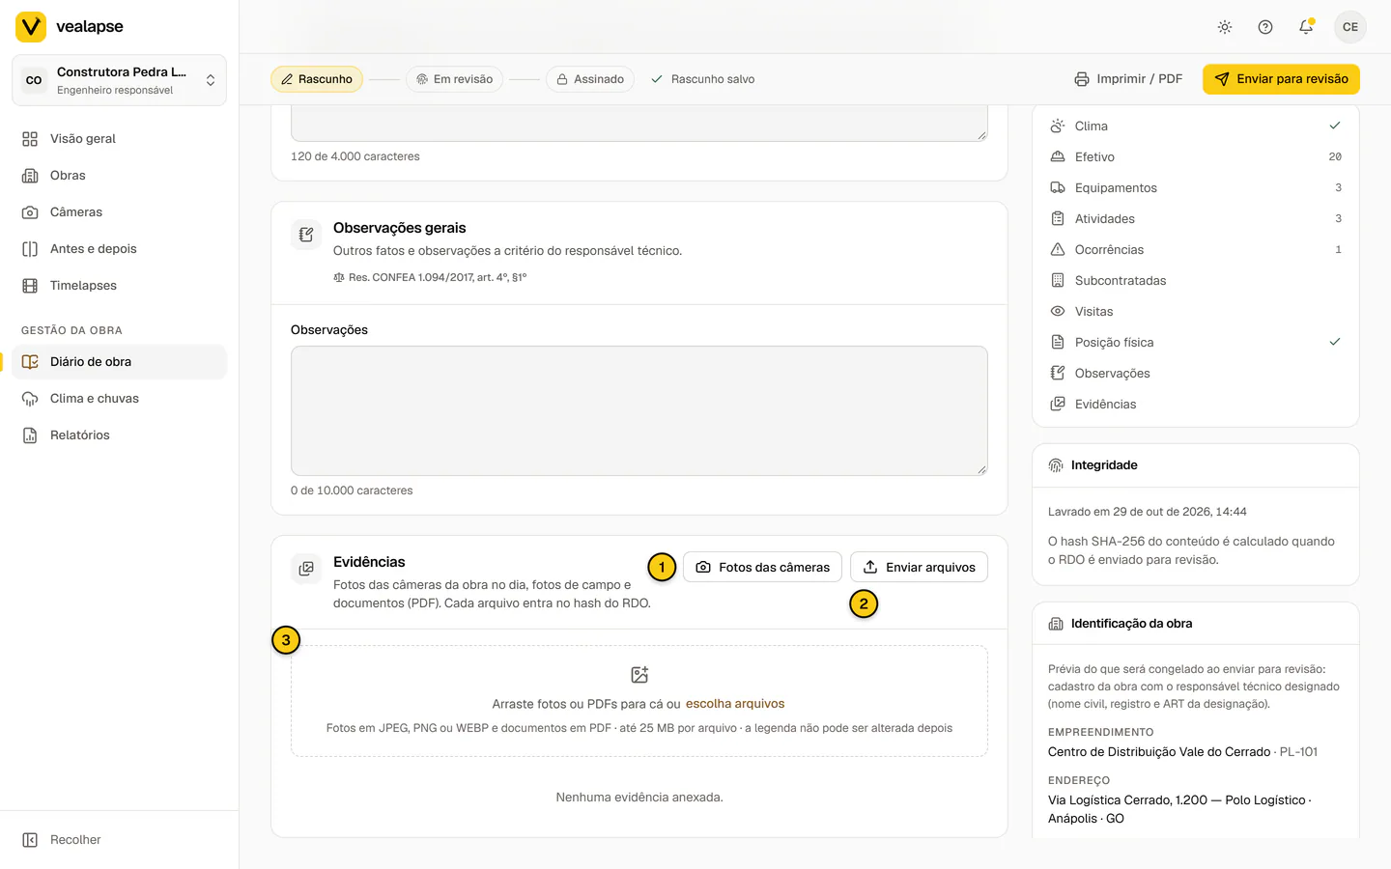The height and width of the screenshot is (869, 1391).
Task: Click the Evidências section header icon
Action: 306,569
